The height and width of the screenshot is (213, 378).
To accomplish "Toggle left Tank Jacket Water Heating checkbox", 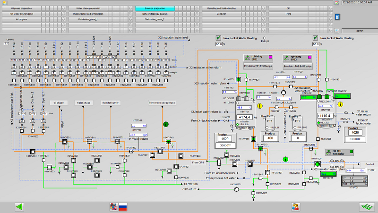I will [x=218, y=38].
